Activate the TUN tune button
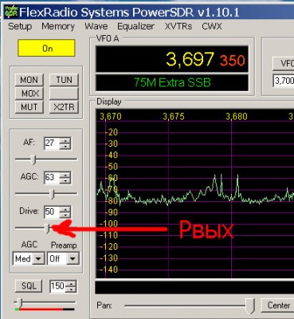The height and width of the screenshot is (319, 294). (64, 80)
